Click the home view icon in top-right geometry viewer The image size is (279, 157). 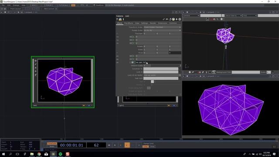click(208, 19)
